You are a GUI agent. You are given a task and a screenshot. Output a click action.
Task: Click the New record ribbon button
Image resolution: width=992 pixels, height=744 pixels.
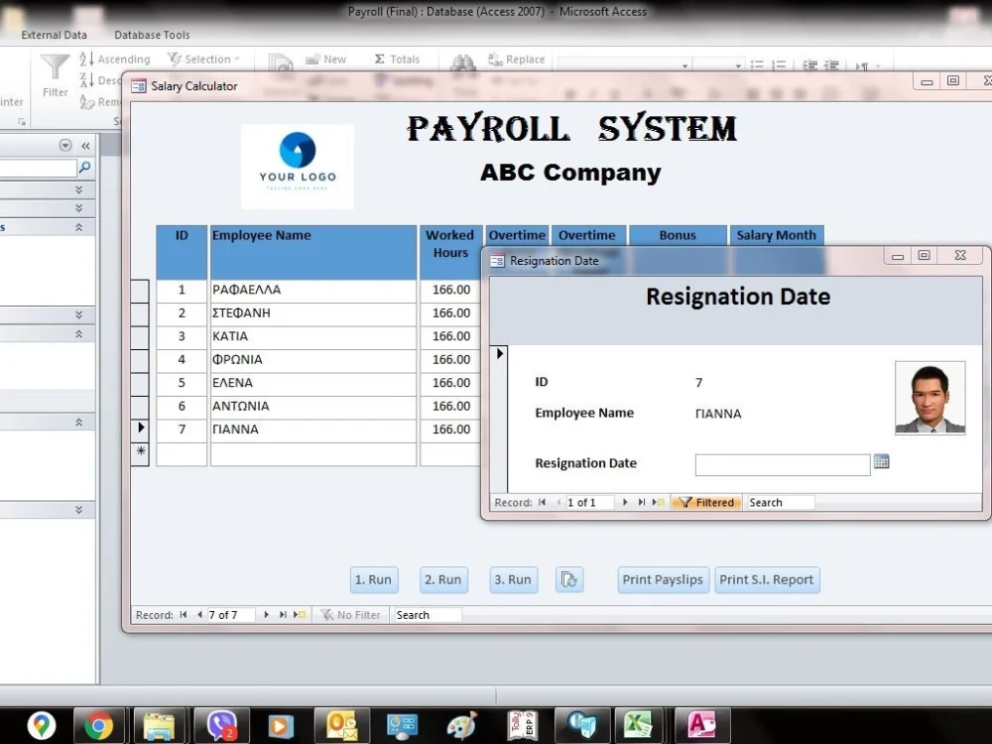tap(325, 60)
